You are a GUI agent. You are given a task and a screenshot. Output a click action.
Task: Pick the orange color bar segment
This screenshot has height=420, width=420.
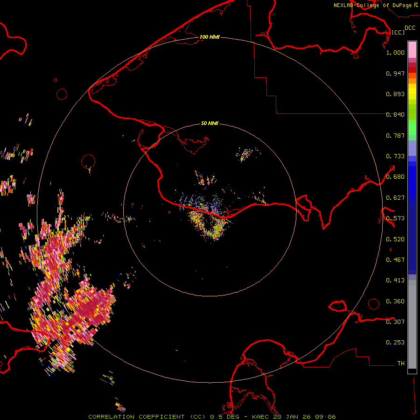click(x=412, y=81)
